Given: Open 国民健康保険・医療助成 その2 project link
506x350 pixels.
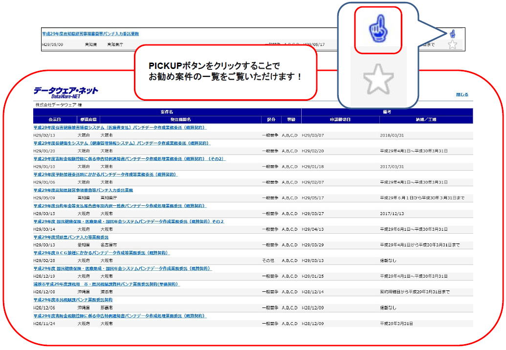Looking at the screenshot, I should (129, 221).
